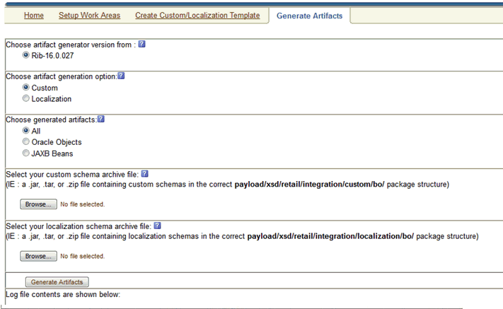Click the payload/xsd/retail/integration/custom/bo/ path text
The height and width of the screenshot is (309, 503).
[x=309, y=185]
